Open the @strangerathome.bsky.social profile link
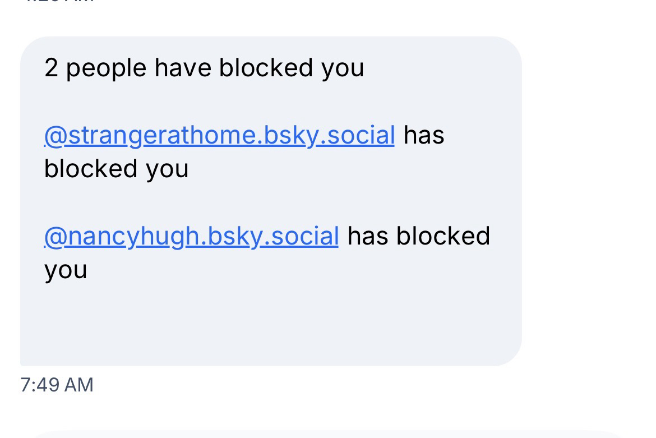The width and height of the screenshot is (656, 438). click(219, 135)
